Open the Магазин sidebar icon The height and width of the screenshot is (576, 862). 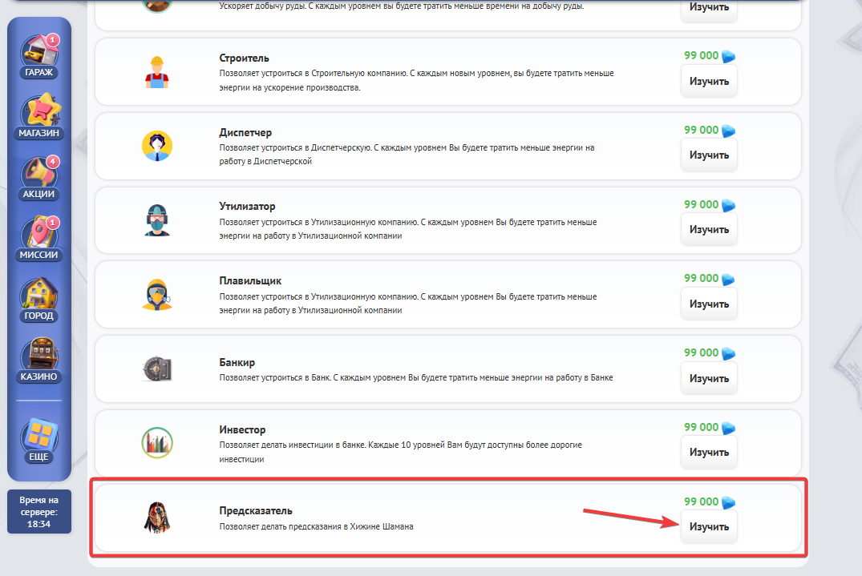coord(39,111)
